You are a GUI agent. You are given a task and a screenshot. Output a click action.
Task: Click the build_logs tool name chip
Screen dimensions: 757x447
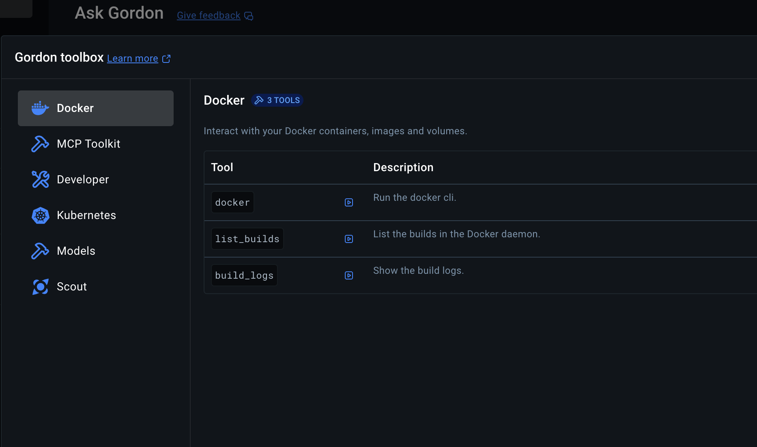point(244,275)
